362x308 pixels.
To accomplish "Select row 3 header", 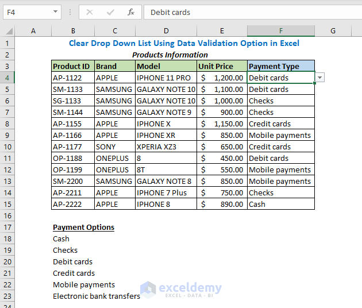I will (7, 66).
